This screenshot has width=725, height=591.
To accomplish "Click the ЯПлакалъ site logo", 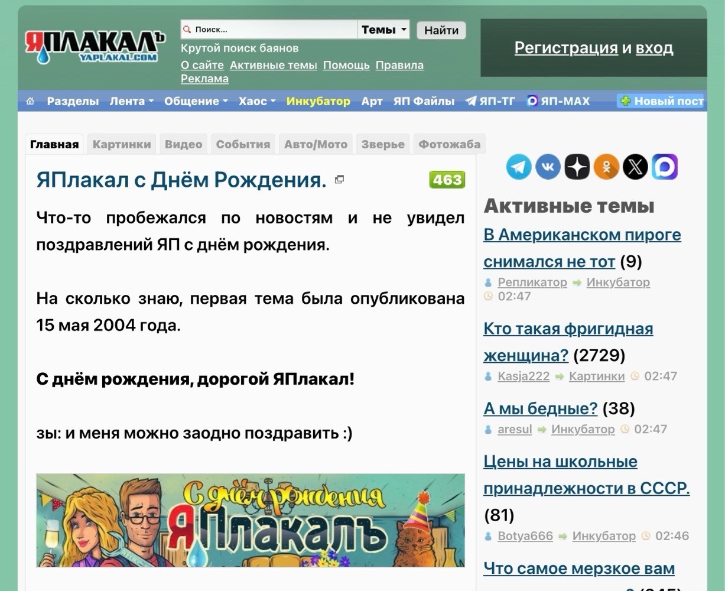I will tap(95, 46).
